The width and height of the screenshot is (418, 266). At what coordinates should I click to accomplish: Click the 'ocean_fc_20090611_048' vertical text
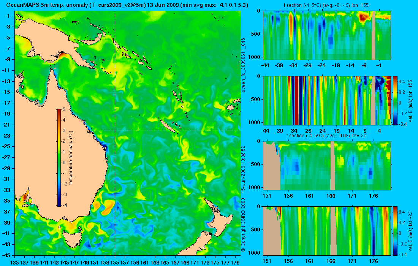pos(243,65)
